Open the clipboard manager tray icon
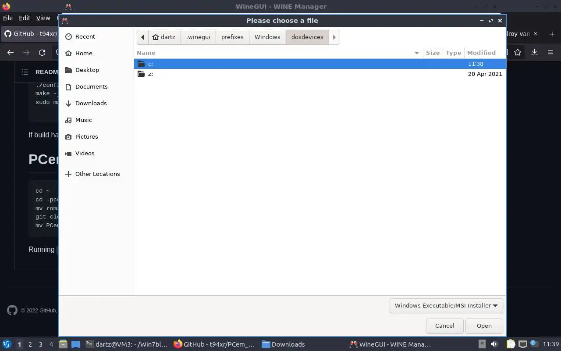Image resolution: width=561 pixels, height=351 pixels. tap(511, 344)
